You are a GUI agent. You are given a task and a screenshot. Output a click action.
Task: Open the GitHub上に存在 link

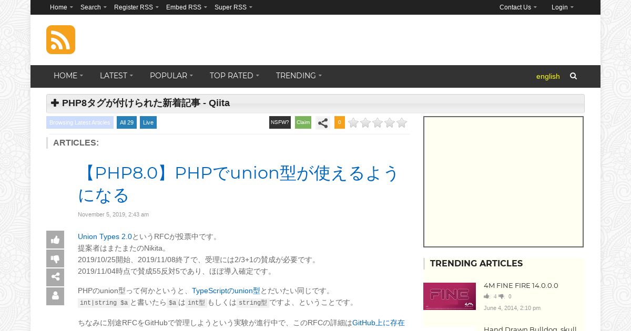[x=379, y=323]
